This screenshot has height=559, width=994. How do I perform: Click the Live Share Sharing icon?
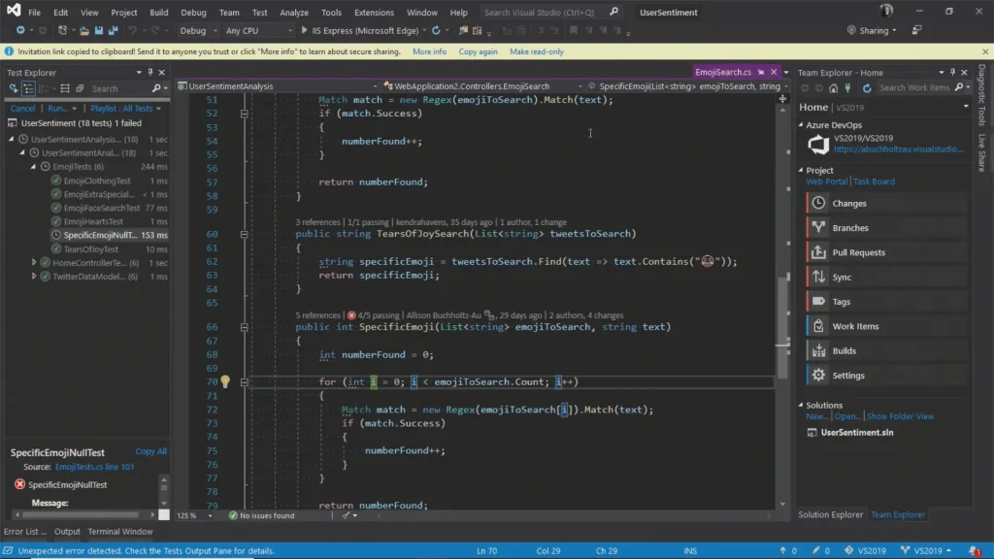[851, 30]
